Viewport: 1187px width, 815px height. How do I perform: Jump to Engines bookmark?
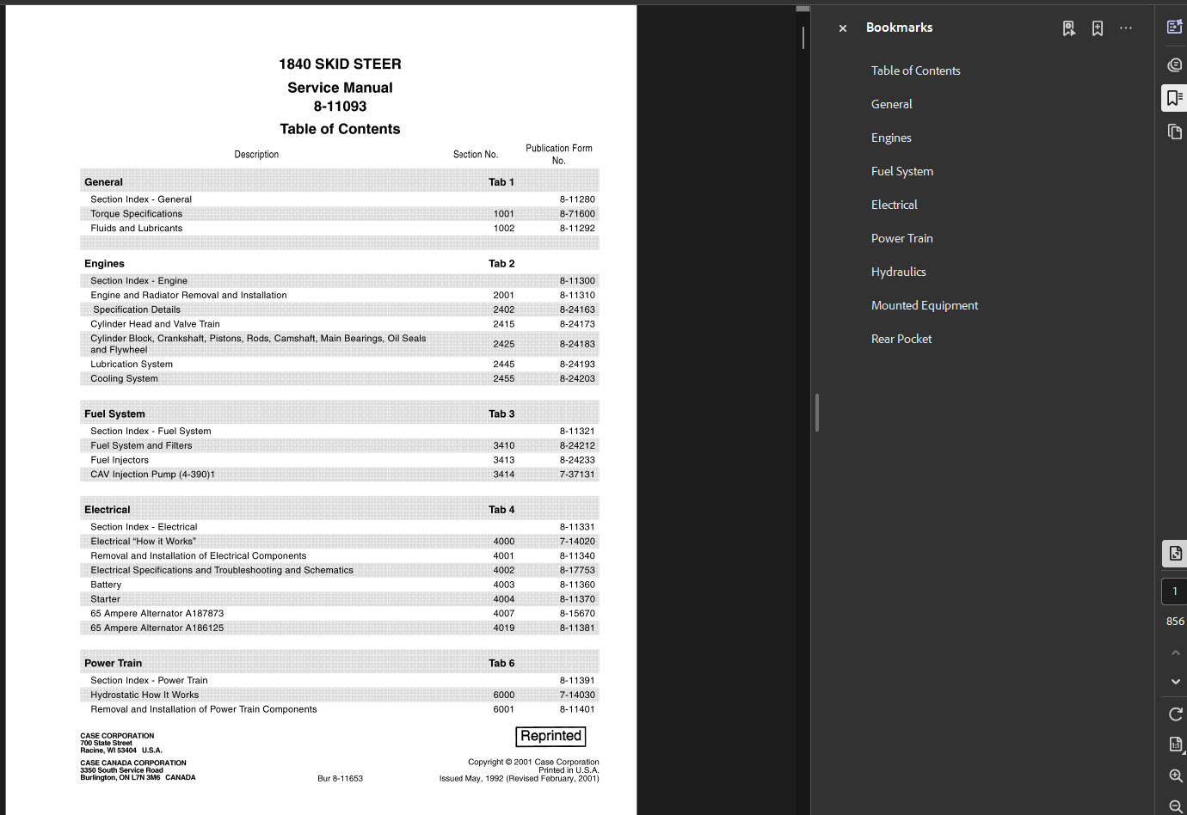coord(891,138)
